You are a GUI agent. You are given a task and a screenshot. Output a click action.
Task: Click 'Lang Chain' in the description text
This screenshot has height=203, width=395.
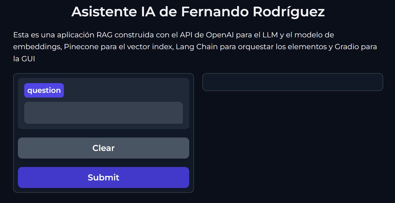pyautogui.click(x=197, y=47)
